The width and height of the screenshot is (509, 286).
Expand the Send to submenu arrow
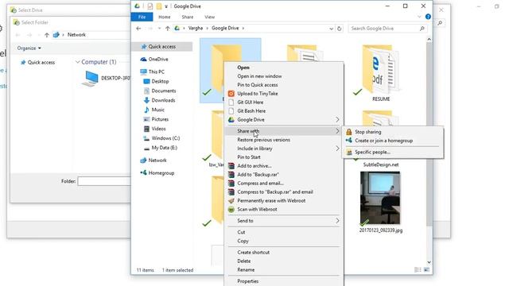337,221
